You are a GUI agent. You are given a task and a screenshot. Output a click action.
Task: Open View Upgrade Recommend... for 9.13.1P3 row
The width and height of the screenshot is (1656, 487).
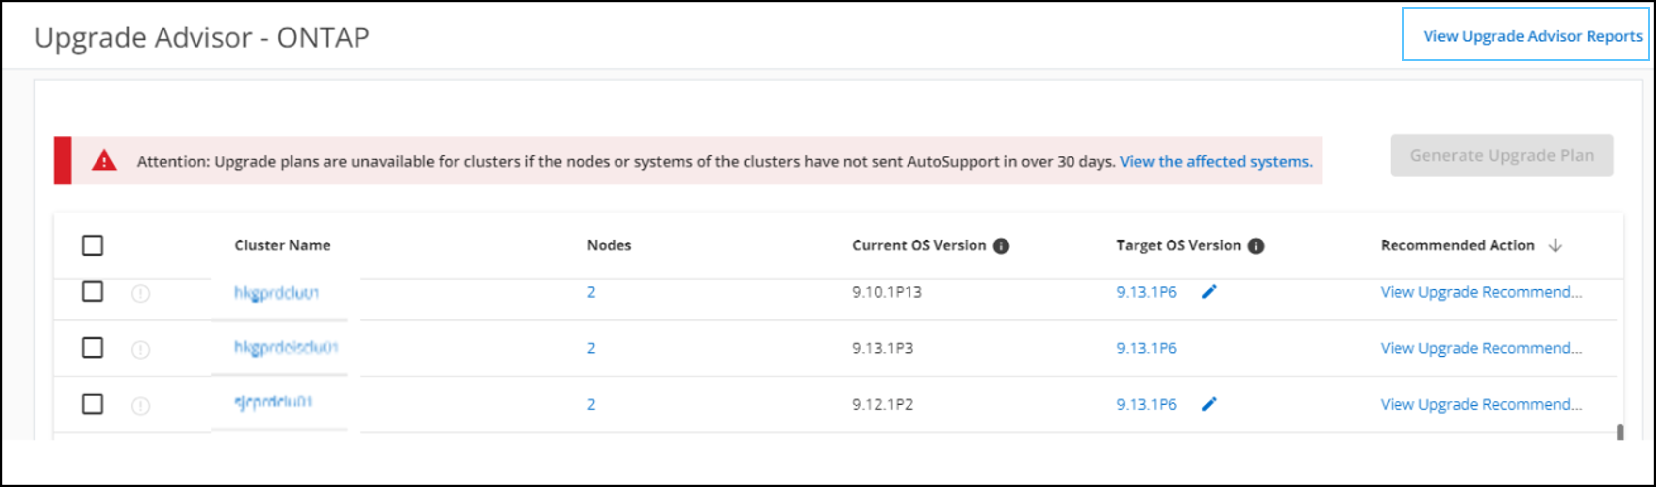(x=1481, y=348)
